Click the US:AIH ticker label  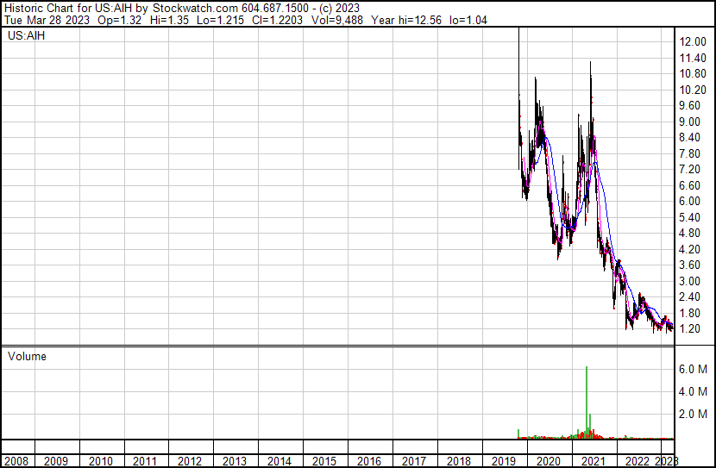coord(24,37)
